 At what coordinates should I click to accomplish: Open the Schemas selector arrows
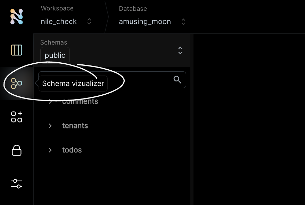pos(180,50)
